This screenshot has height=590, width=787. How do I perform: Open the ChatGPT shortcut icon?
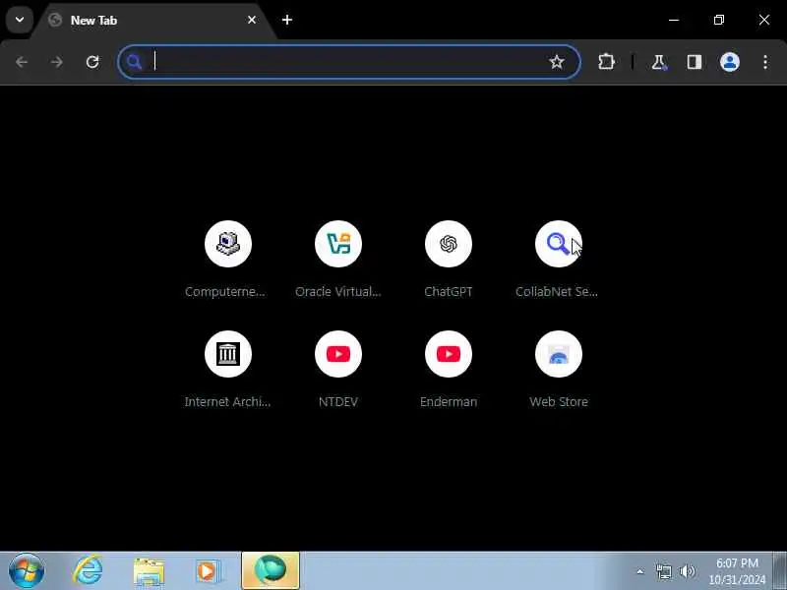coord(449,244)
